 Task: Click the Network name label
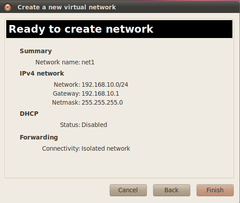point(58,62)
